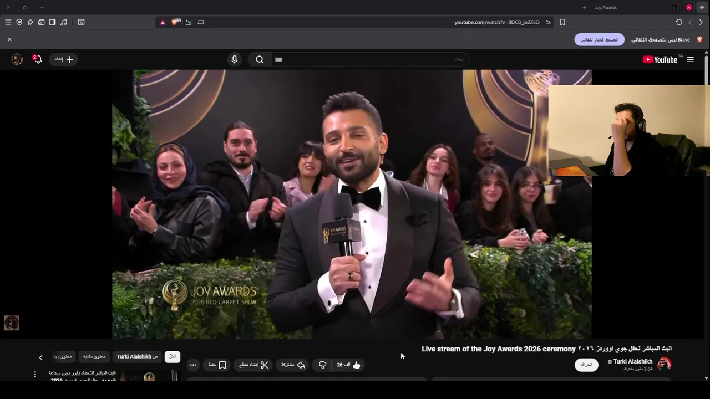Open the video title 'Live stream of the Joy Awards 2026 ceremony'

click(499, 349)
